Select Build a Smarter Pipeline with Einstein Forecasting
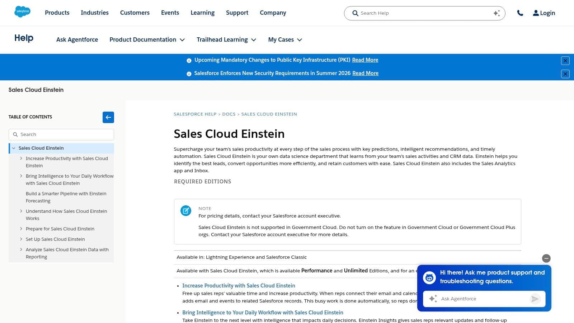 point(66,197)
